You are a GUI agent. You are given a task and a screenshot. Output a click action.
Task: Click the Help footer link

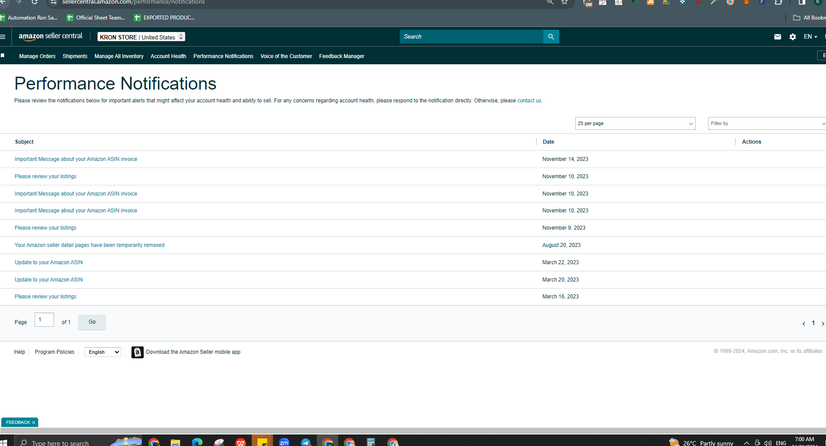[x=19, y=352]
